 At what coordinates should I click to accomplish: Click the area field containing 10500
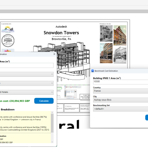pos(120,82)
